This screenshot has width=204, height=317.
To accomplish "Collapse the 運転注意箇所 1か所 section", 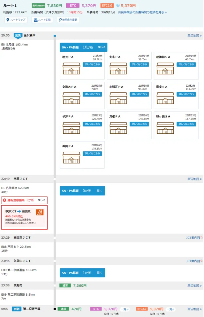I will click(x=24, y=200).
